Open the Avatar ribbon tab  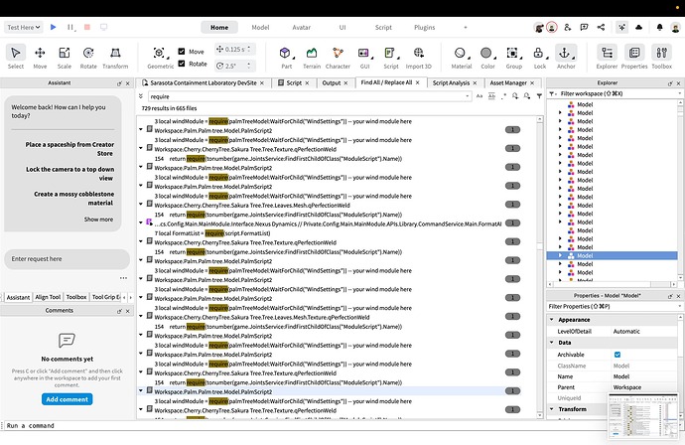pos(302,27)
